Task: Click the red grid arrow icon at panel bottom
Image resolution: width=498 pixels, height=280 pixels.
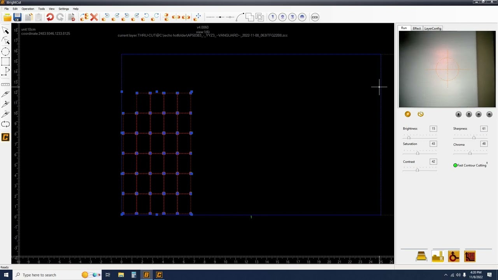Action: [470, 256]
